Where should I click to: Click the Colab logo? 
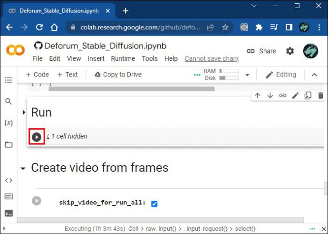pyautogui.click(x=16, y=50)
